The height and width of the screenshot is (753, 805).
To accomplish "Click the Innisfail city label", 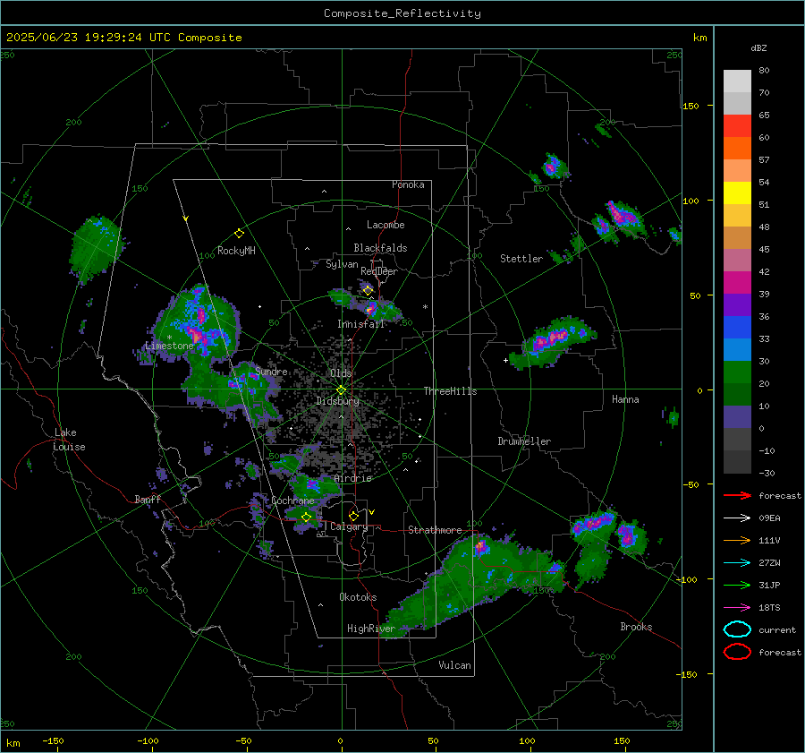I will pyautogui.click(x=360, y=324).
